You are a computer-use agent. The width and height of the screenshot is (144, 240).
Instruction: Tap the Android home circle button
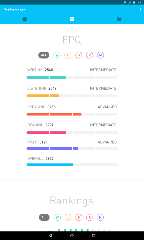pos(72,235)
